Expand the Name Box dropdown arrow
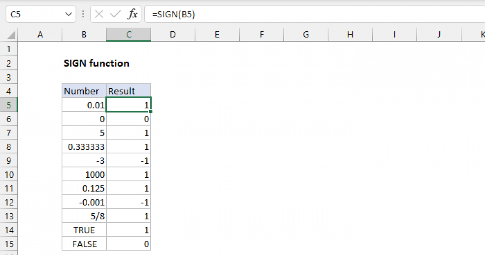Screen dimensions: 485x255 [67, 15]
